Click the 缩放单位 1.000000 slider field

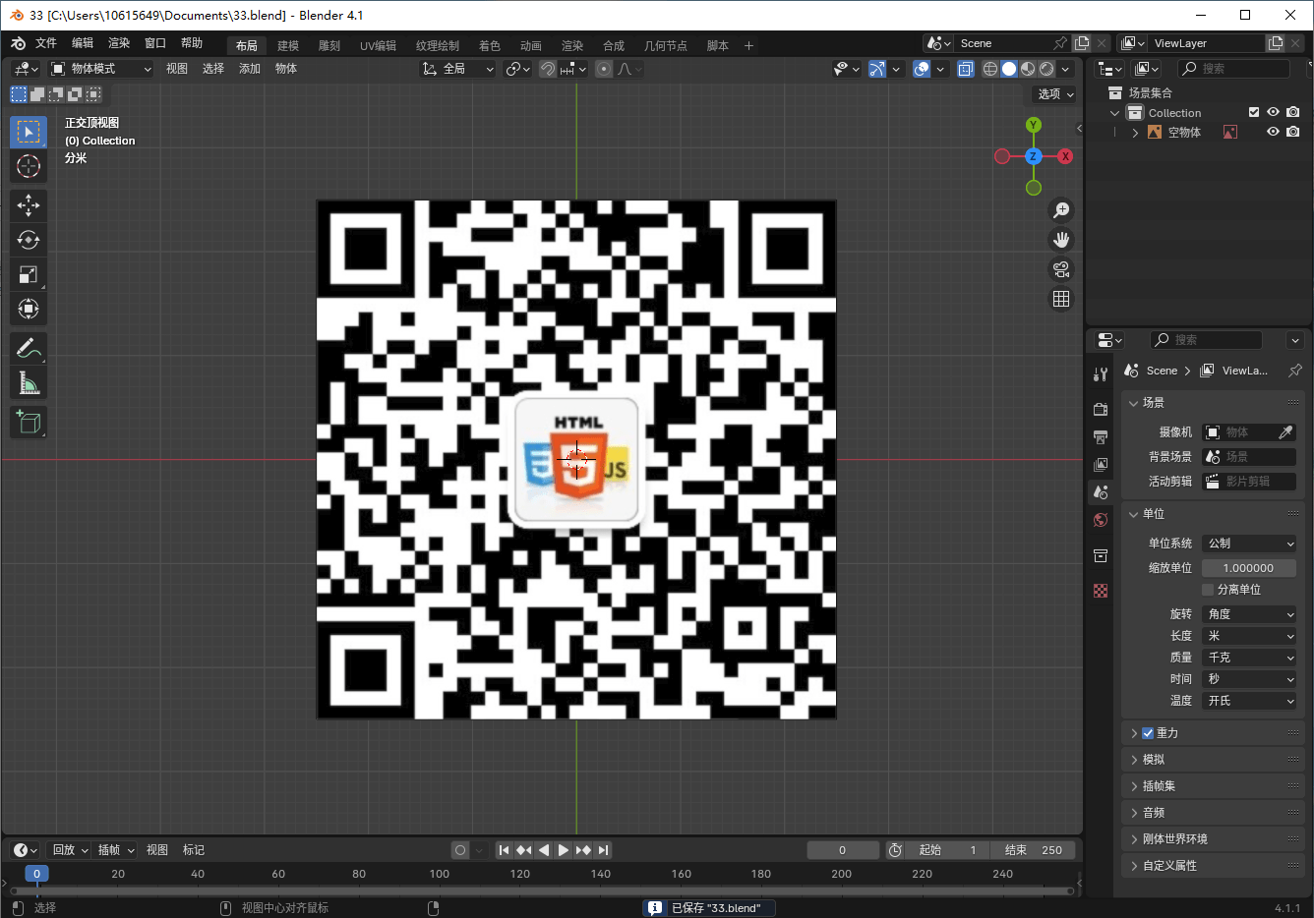click(x=1249, y=568)
